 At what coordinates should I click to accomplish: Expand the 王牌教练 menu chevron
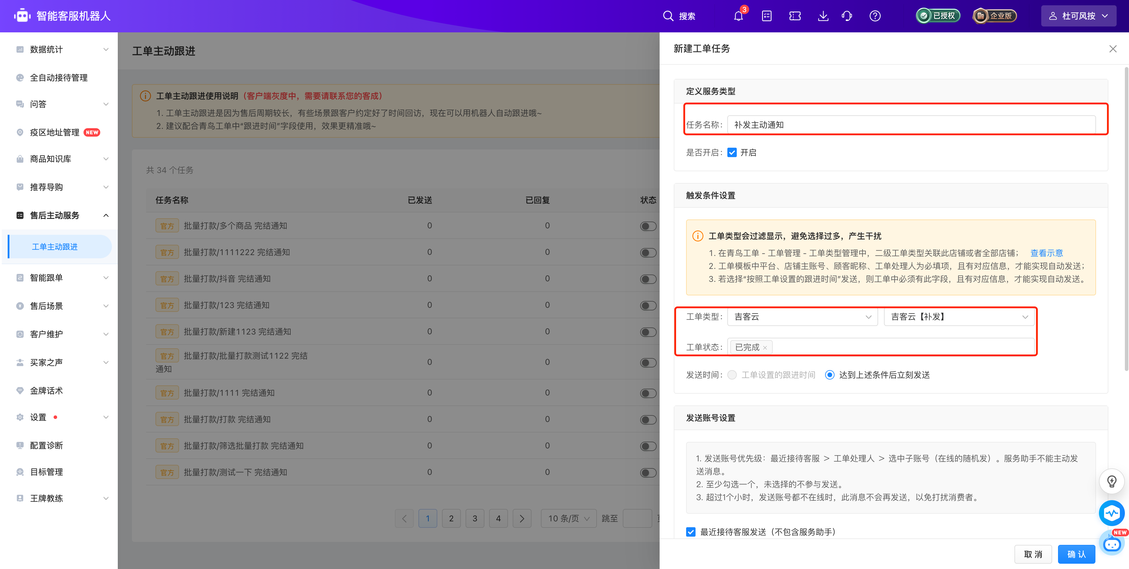coord(106,498)
